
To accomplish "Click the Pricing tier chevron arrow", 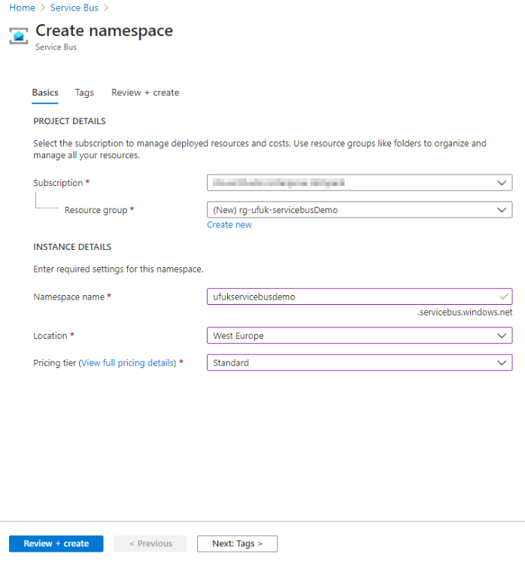I will (x=502, y=363).
